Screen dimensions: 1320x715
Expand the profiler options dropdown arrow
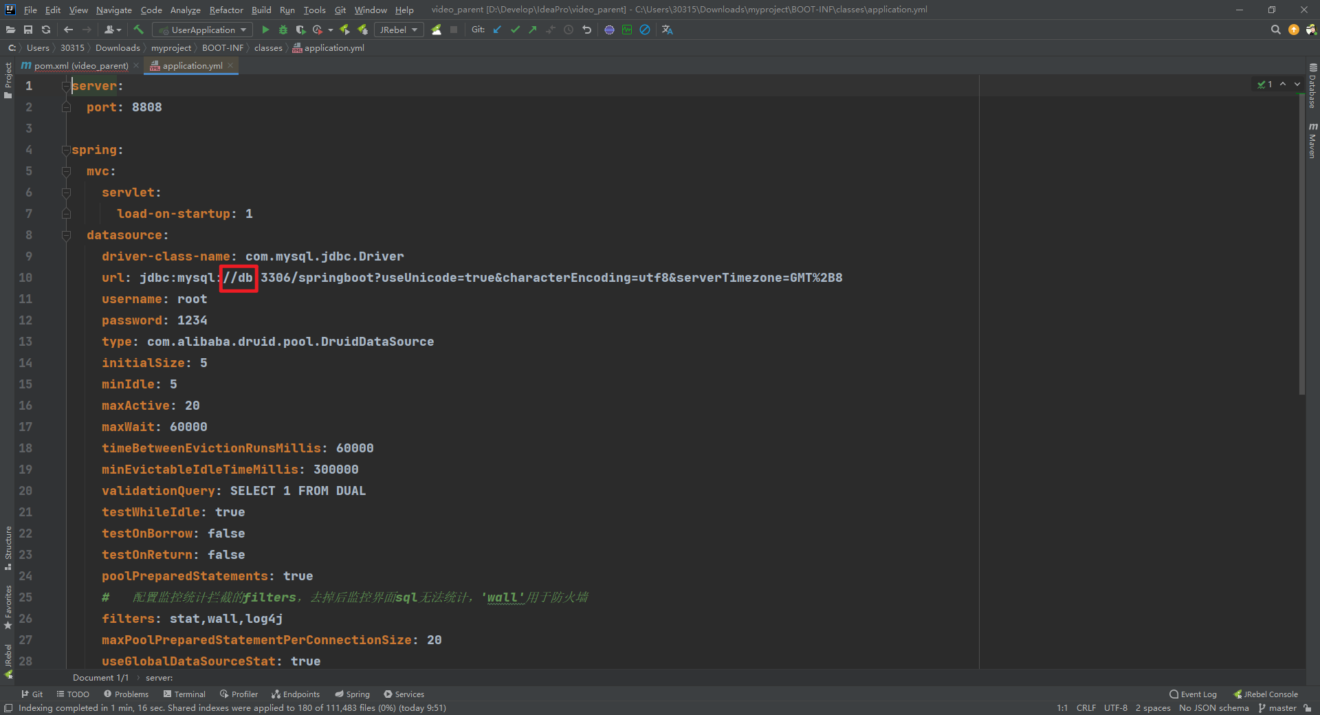pyautogui.click(x=331, y=30)
